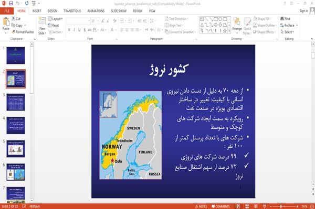This screenshot has width=315, height=209.
Task: Click zoom in plus button
Action: tap(297, 206)
